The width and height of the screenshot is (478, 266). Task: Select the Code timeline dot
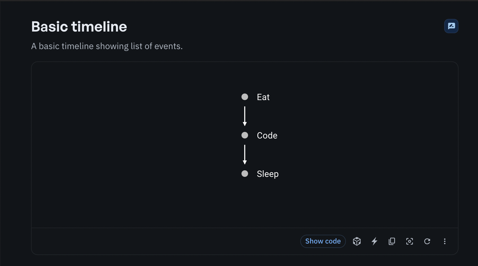point(245,135)
